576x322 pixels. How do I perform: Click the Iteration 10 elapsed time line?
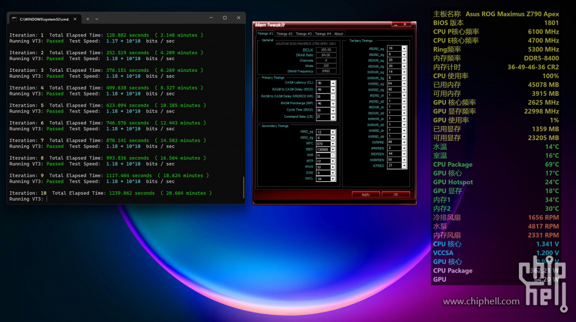(x=111, y=193)
